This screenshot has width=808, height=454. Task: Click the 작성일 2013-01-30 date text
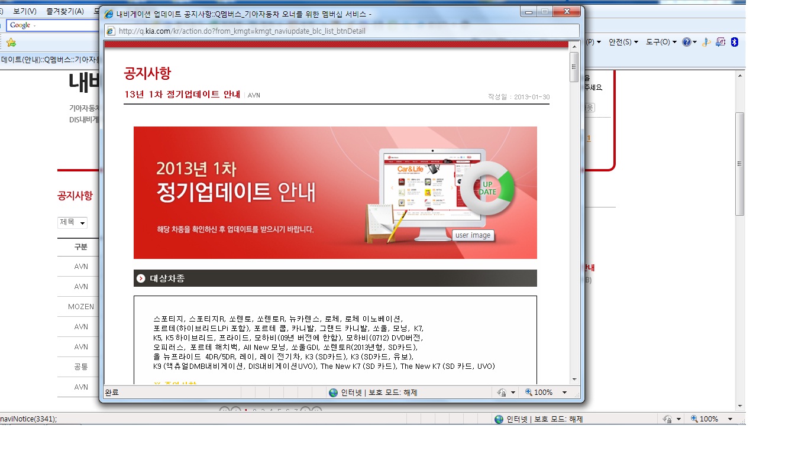coord(519,97)
